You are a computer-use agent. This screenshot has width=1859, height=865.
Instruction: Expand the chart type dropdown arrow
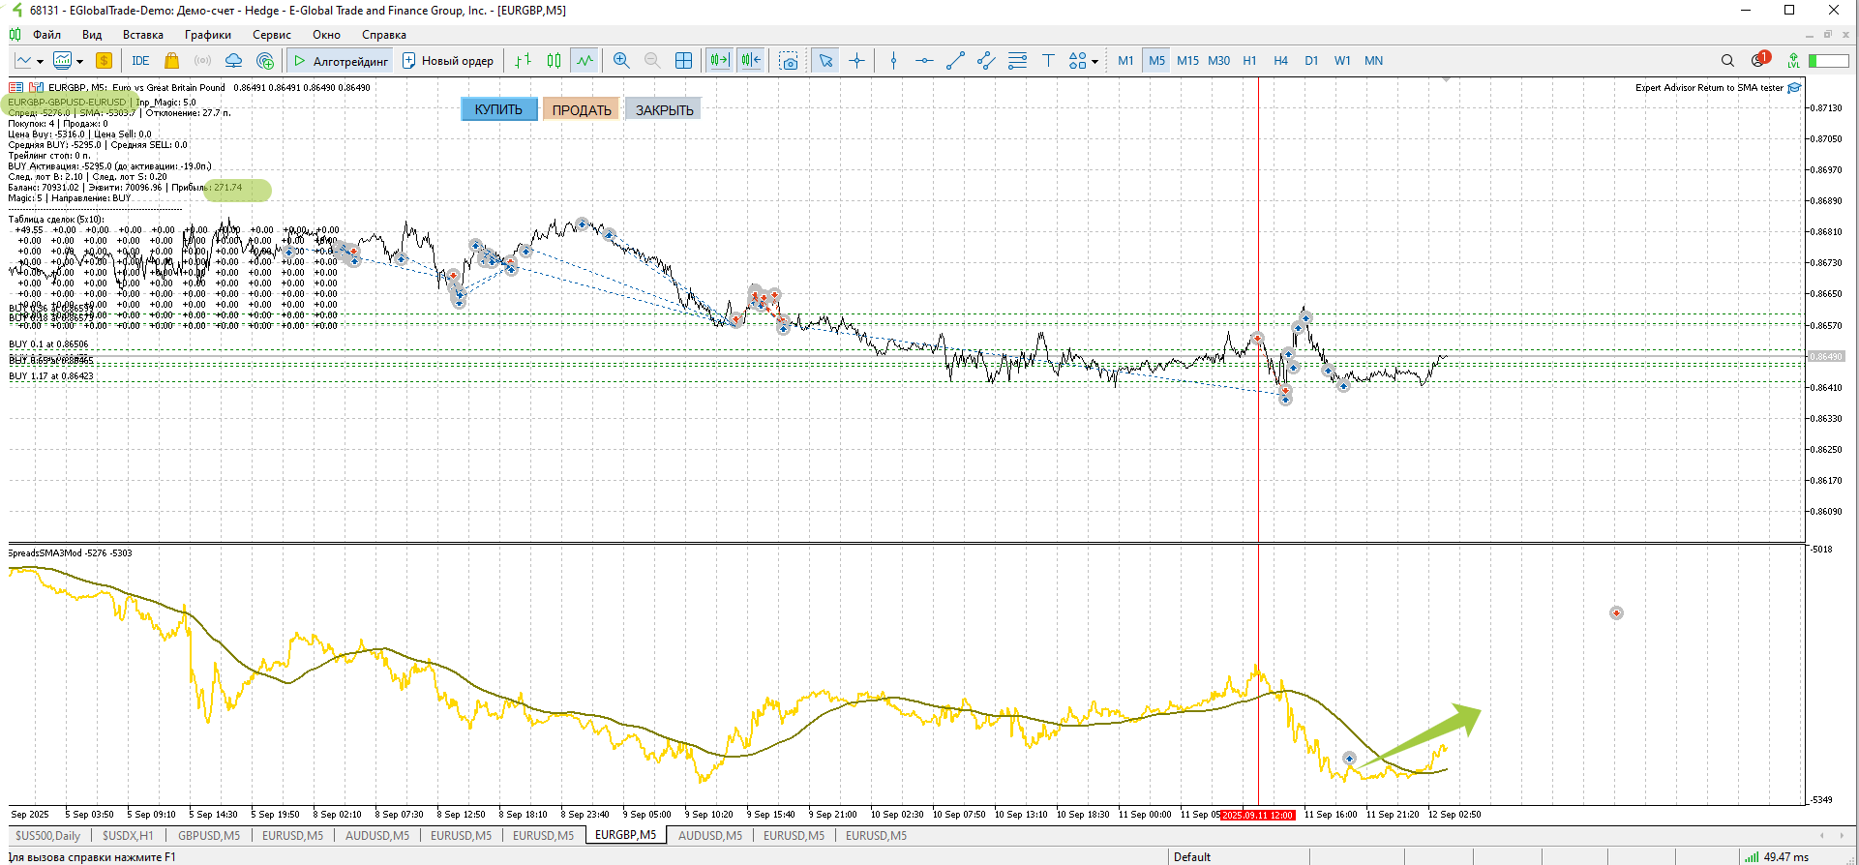40,62
